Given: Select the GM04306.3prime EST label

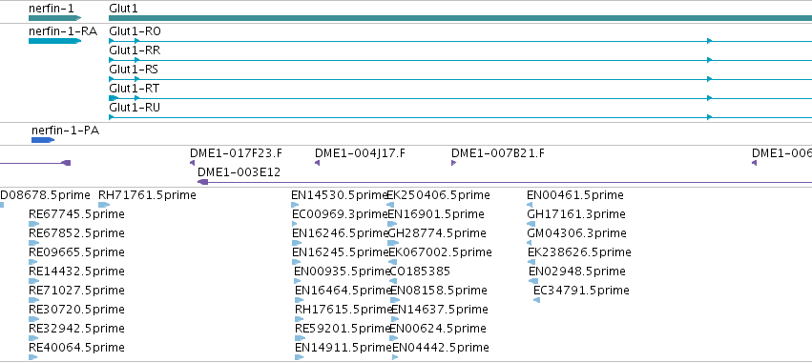Looking at the screenshot, I should point(576,233).
